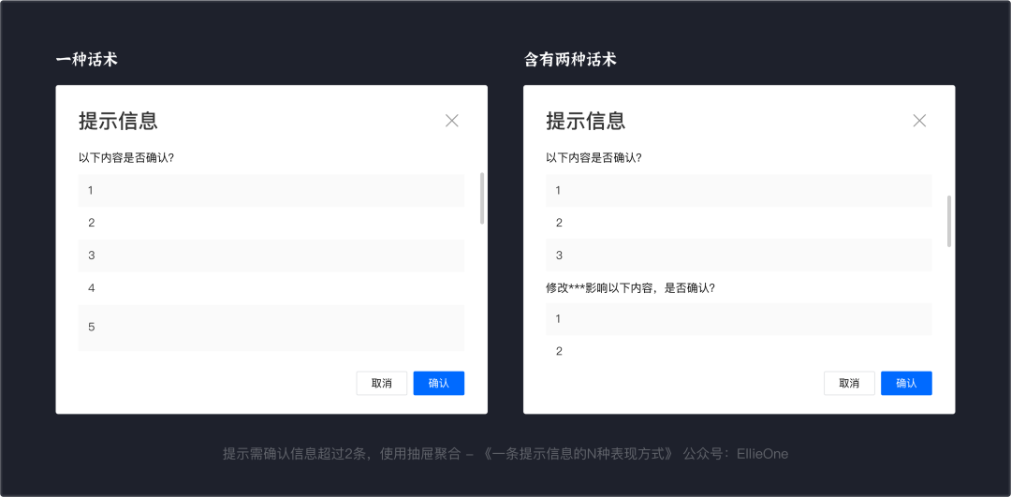Choose row 4 in the left dialog list

click(x=271, y=288)
